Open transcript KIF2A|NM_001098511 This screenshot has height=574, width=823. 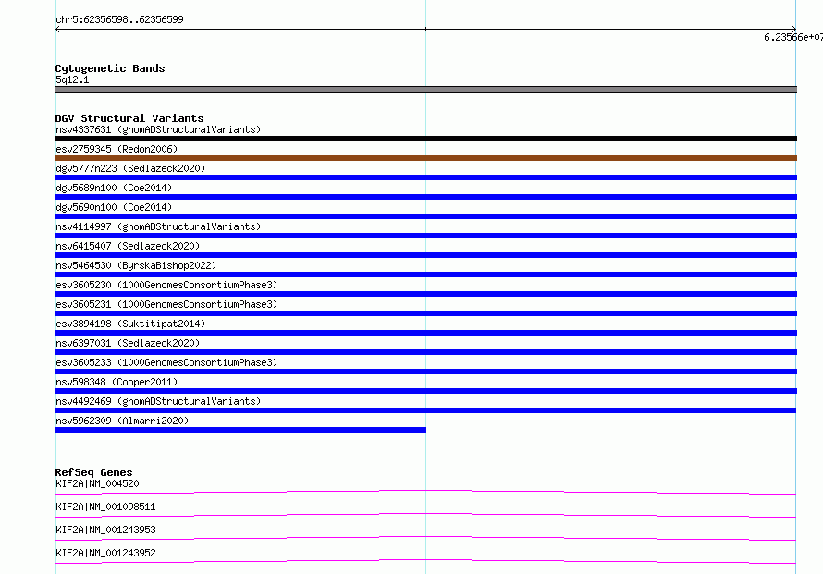pos(105,507)
